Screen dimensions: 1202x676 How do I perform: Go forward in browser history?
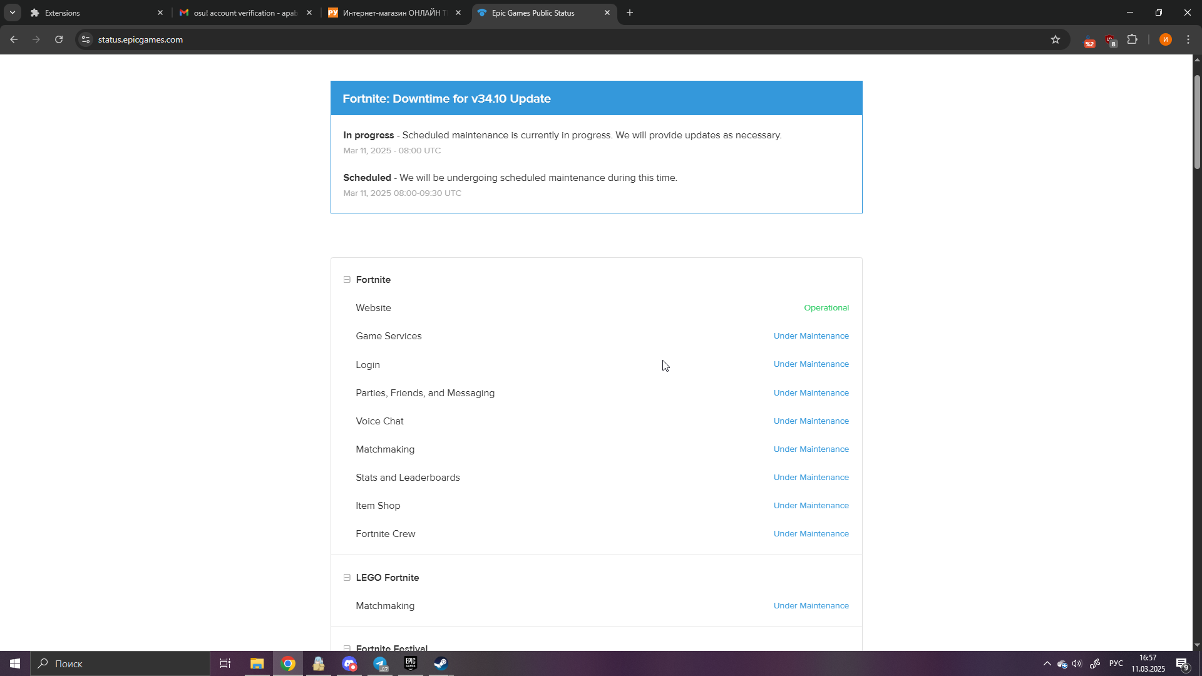tap(36, 39)
